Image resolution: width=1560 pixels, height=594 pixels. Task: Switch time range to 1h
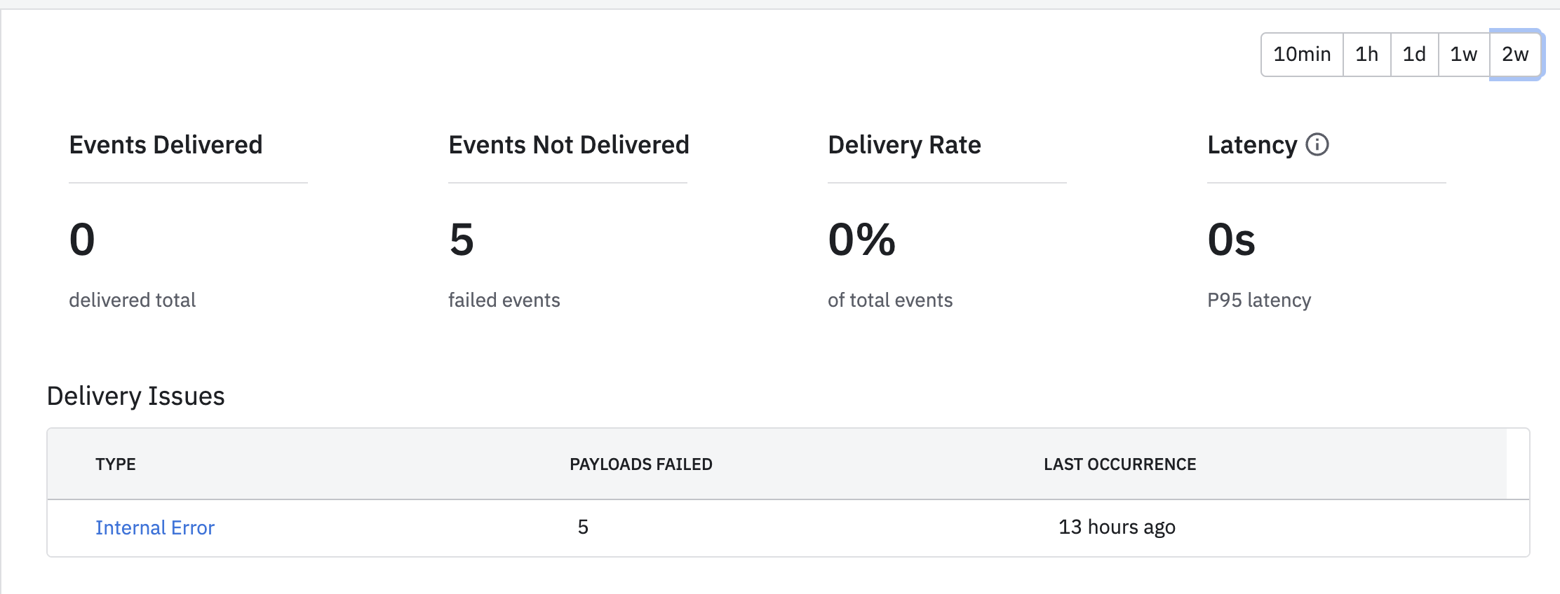click(1366, 54)
